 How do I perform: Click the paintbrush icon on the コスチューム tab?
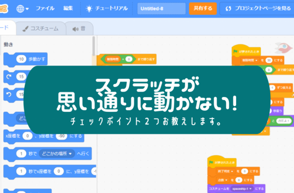(x=26, y=28)
